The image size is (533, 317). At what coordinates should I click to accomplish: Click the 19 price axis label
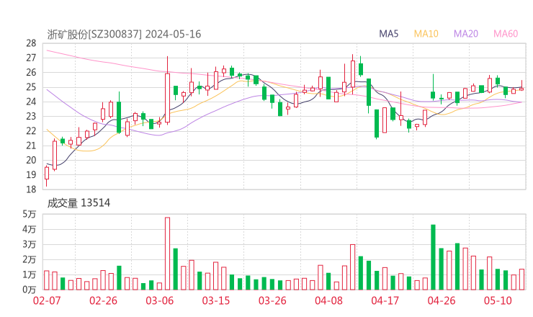coord(31,175)
